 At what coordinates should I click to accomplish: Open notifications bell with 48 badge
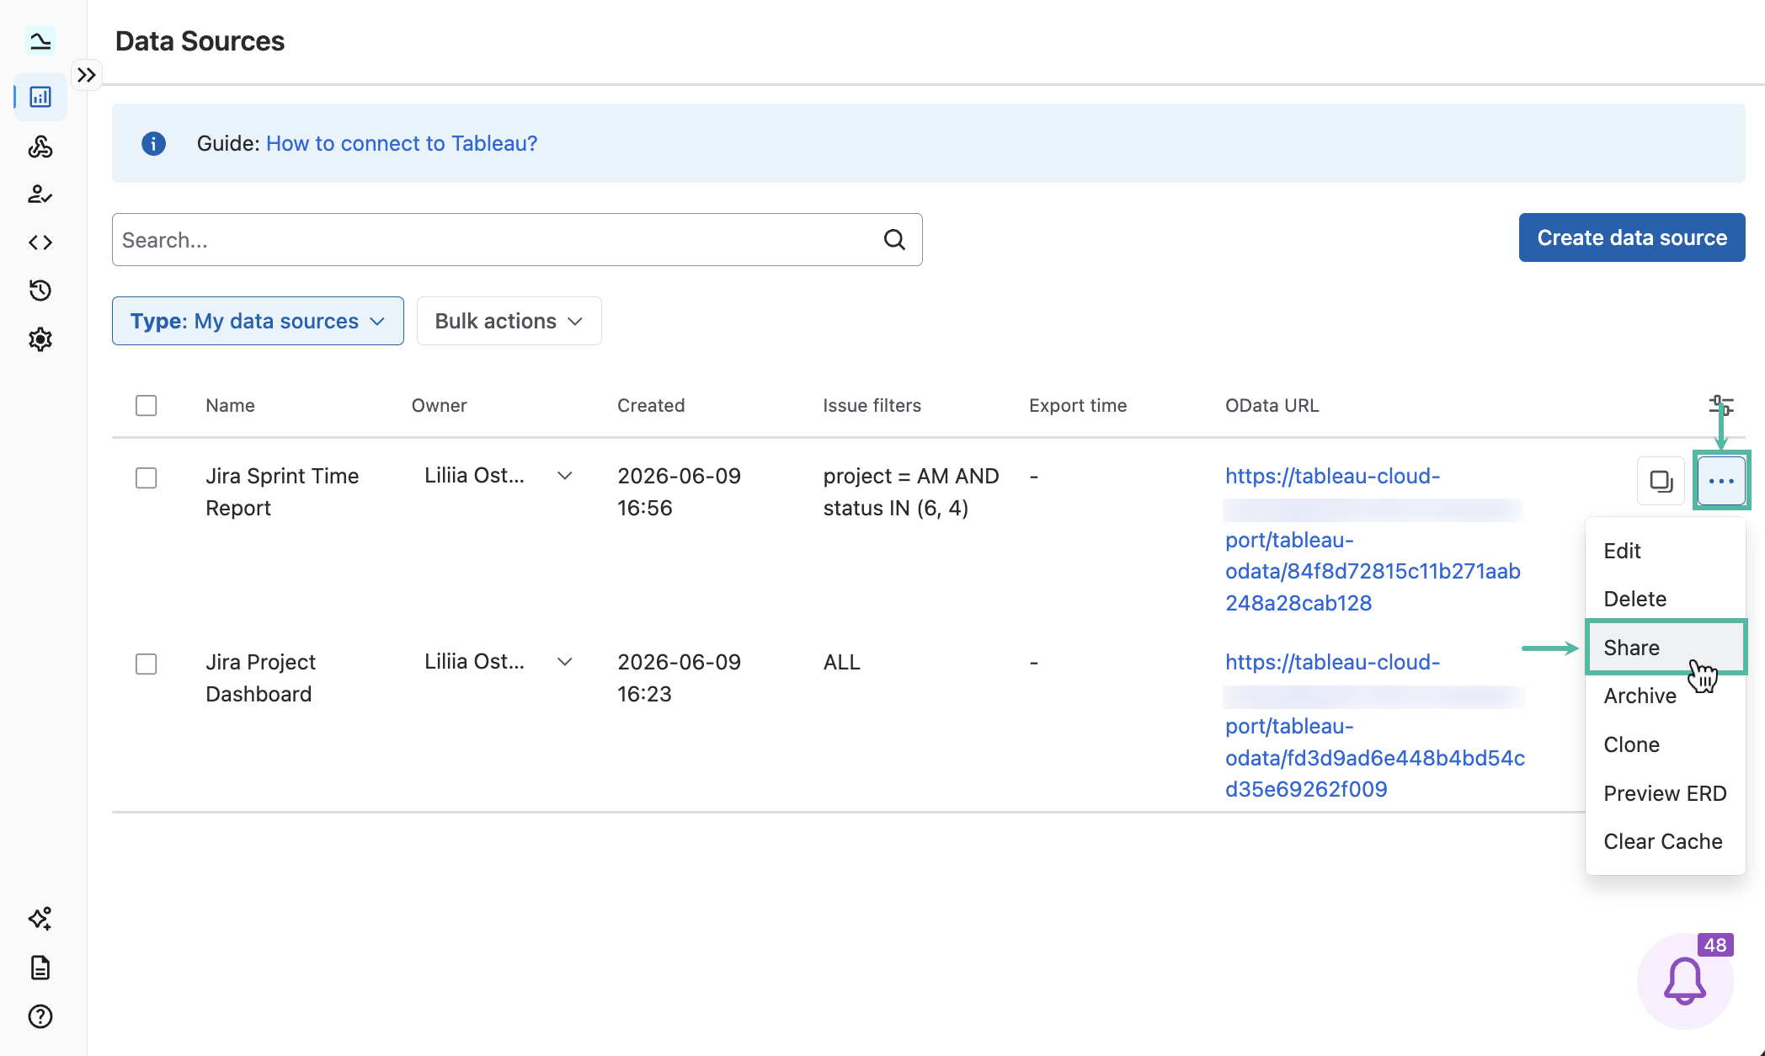(x=1685, y=981)
